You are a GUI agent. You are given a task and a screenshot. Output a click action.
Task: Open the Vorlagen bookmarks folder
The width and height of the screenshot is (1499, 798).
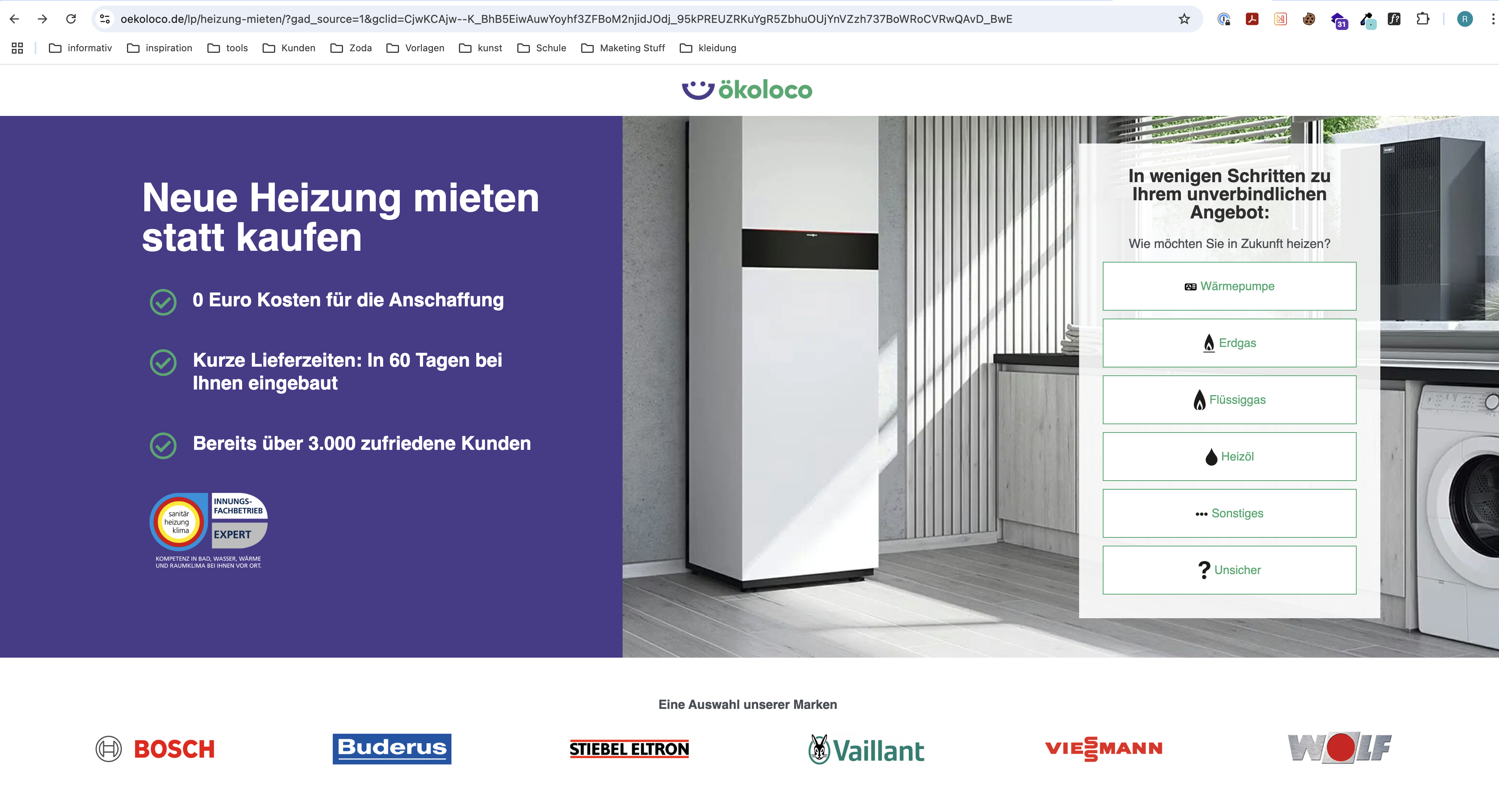tap(416, 48)
